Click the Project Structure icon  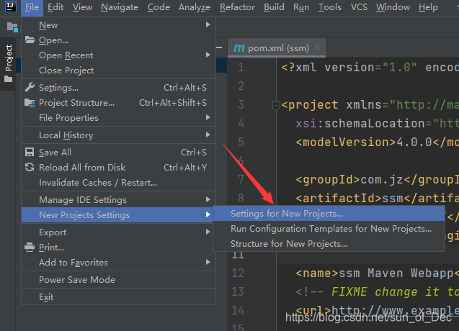(30, 103)
